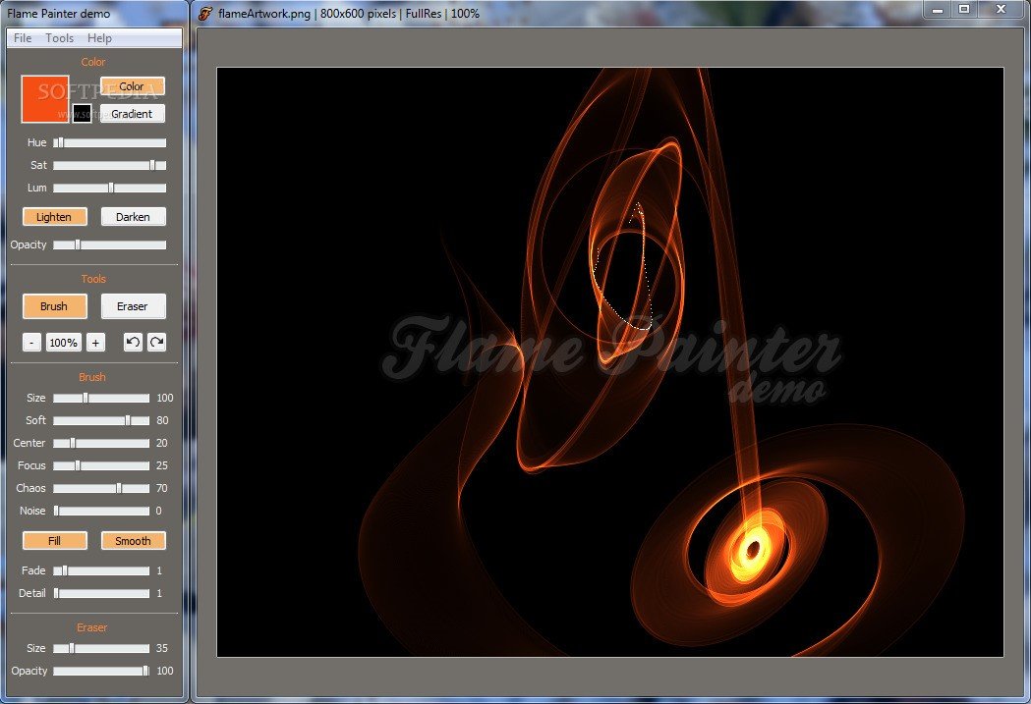Click the zoom out minus button
The width and height of the screenshot is (1031, 704).
[x=31, y=342]
